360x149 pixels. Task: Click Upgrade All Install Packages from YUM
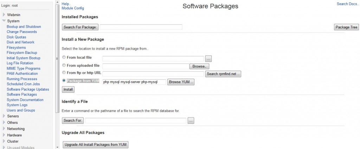[95, 145]
